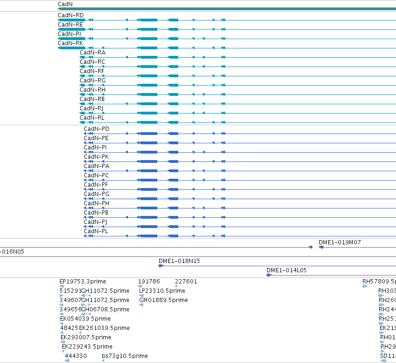Select the CadN-RD transcript label
Screen dimensions: 396x363
click(x=71, y=15)
